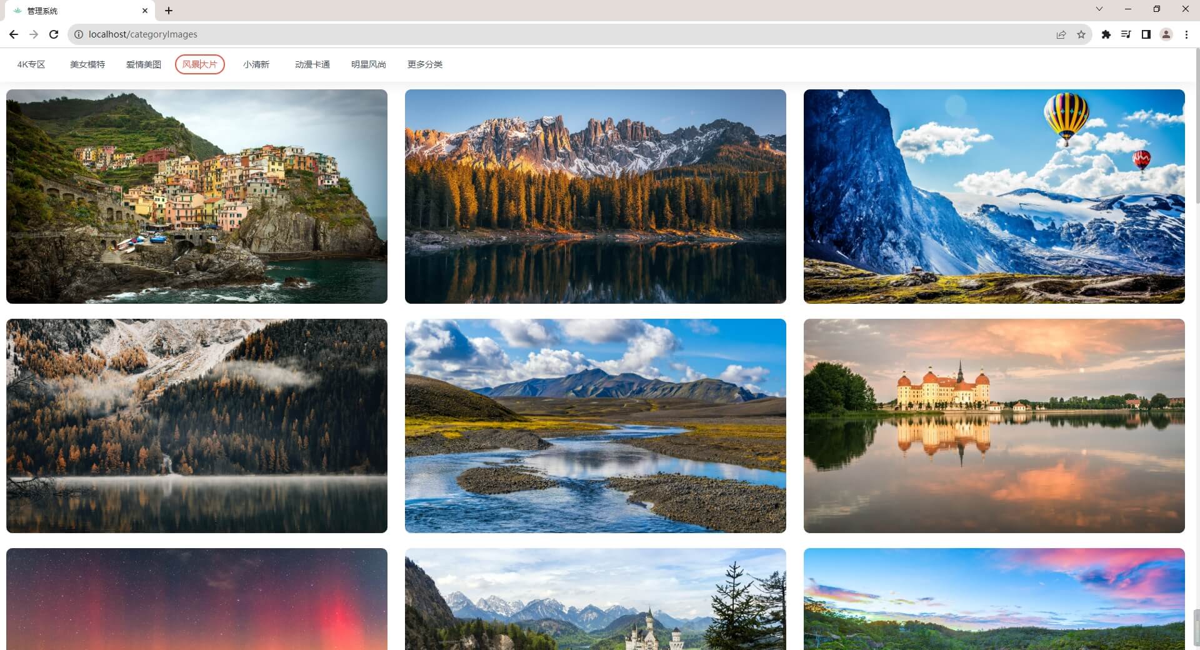Select the 风景大片 category

tap(200, 64)
